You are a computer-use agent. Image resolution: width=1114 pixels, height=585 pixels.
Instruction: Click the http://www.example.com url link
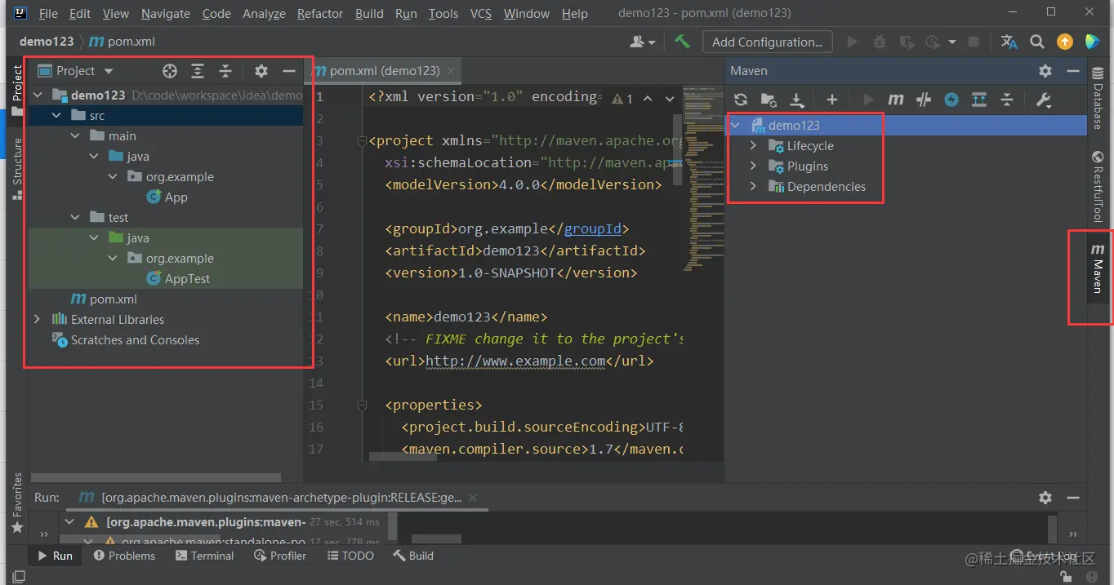[x=515, y=361]
